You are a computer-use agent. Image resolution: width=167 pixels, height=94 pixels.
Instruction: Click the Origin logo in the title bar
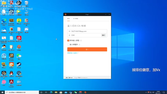click(x=65, y=14)
